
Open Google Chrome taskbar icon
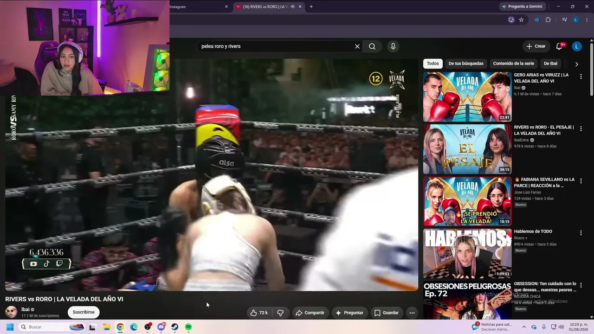pos(120,327)
